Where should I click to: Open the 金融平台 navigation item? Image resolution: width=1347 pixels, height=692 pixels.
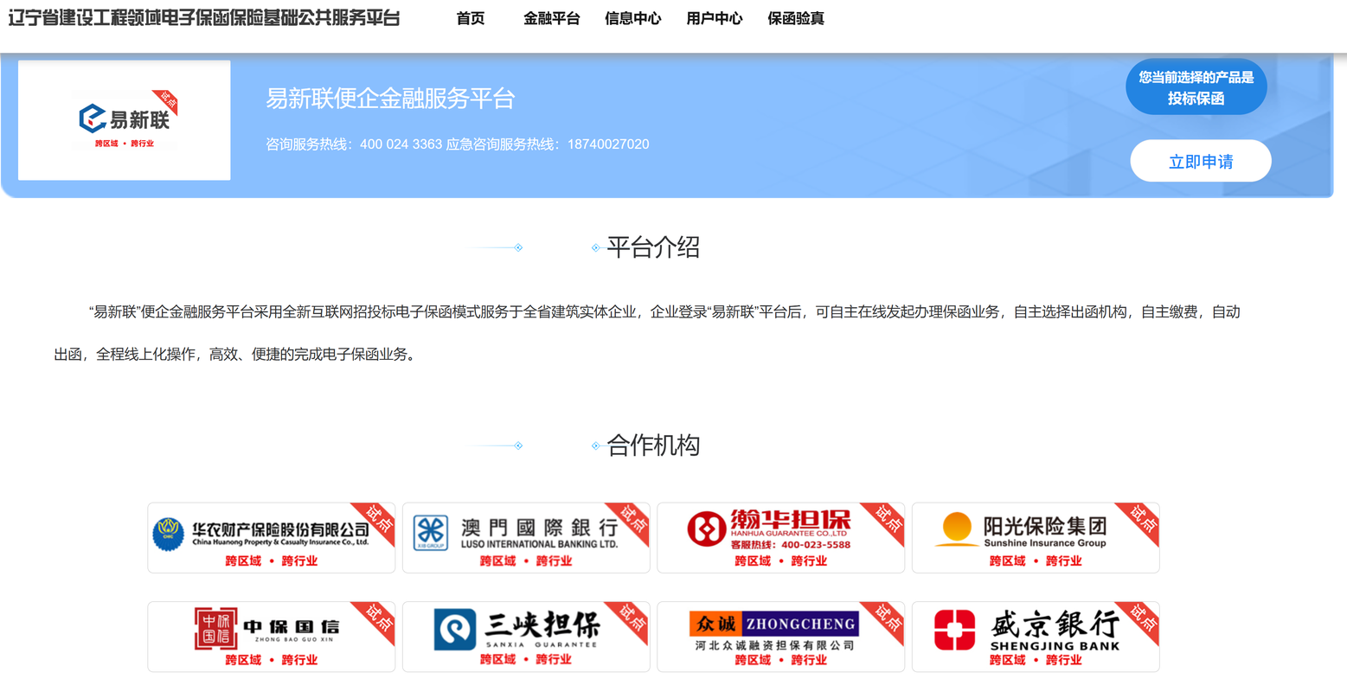(551, 18)
